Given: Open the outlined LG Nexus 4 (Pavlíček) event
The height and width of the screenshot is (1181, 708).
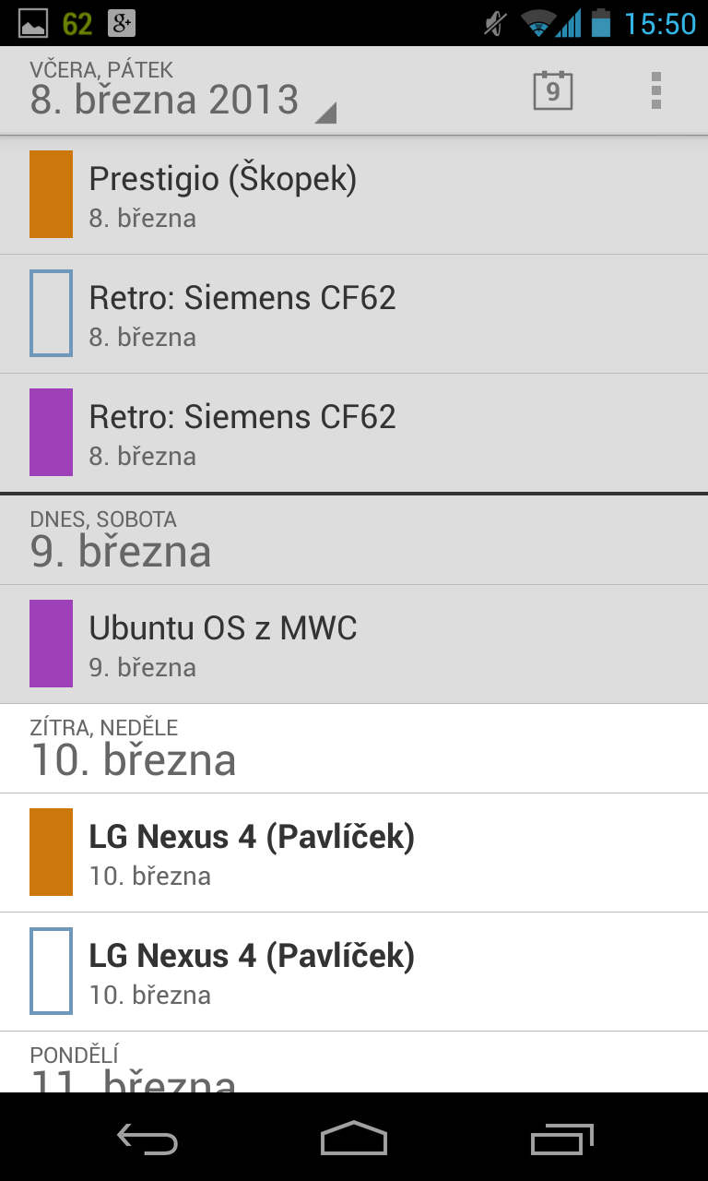Looking at the screenshot, I should point(354,972).
